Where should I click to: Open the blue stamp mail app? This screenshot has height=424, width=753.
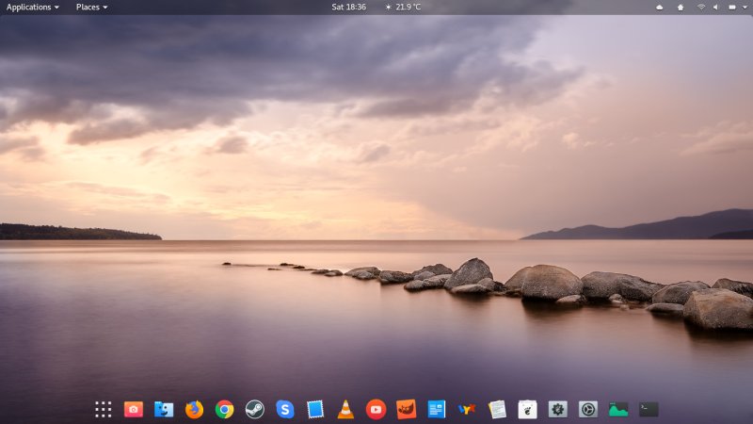pyautogui.click(x=315, y=409)
